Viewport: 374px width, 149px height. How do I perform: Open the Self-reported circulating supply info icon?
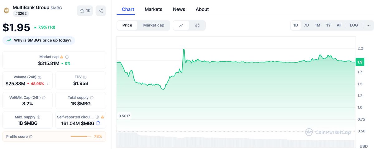pyautogui.click(x=97, y=117)
